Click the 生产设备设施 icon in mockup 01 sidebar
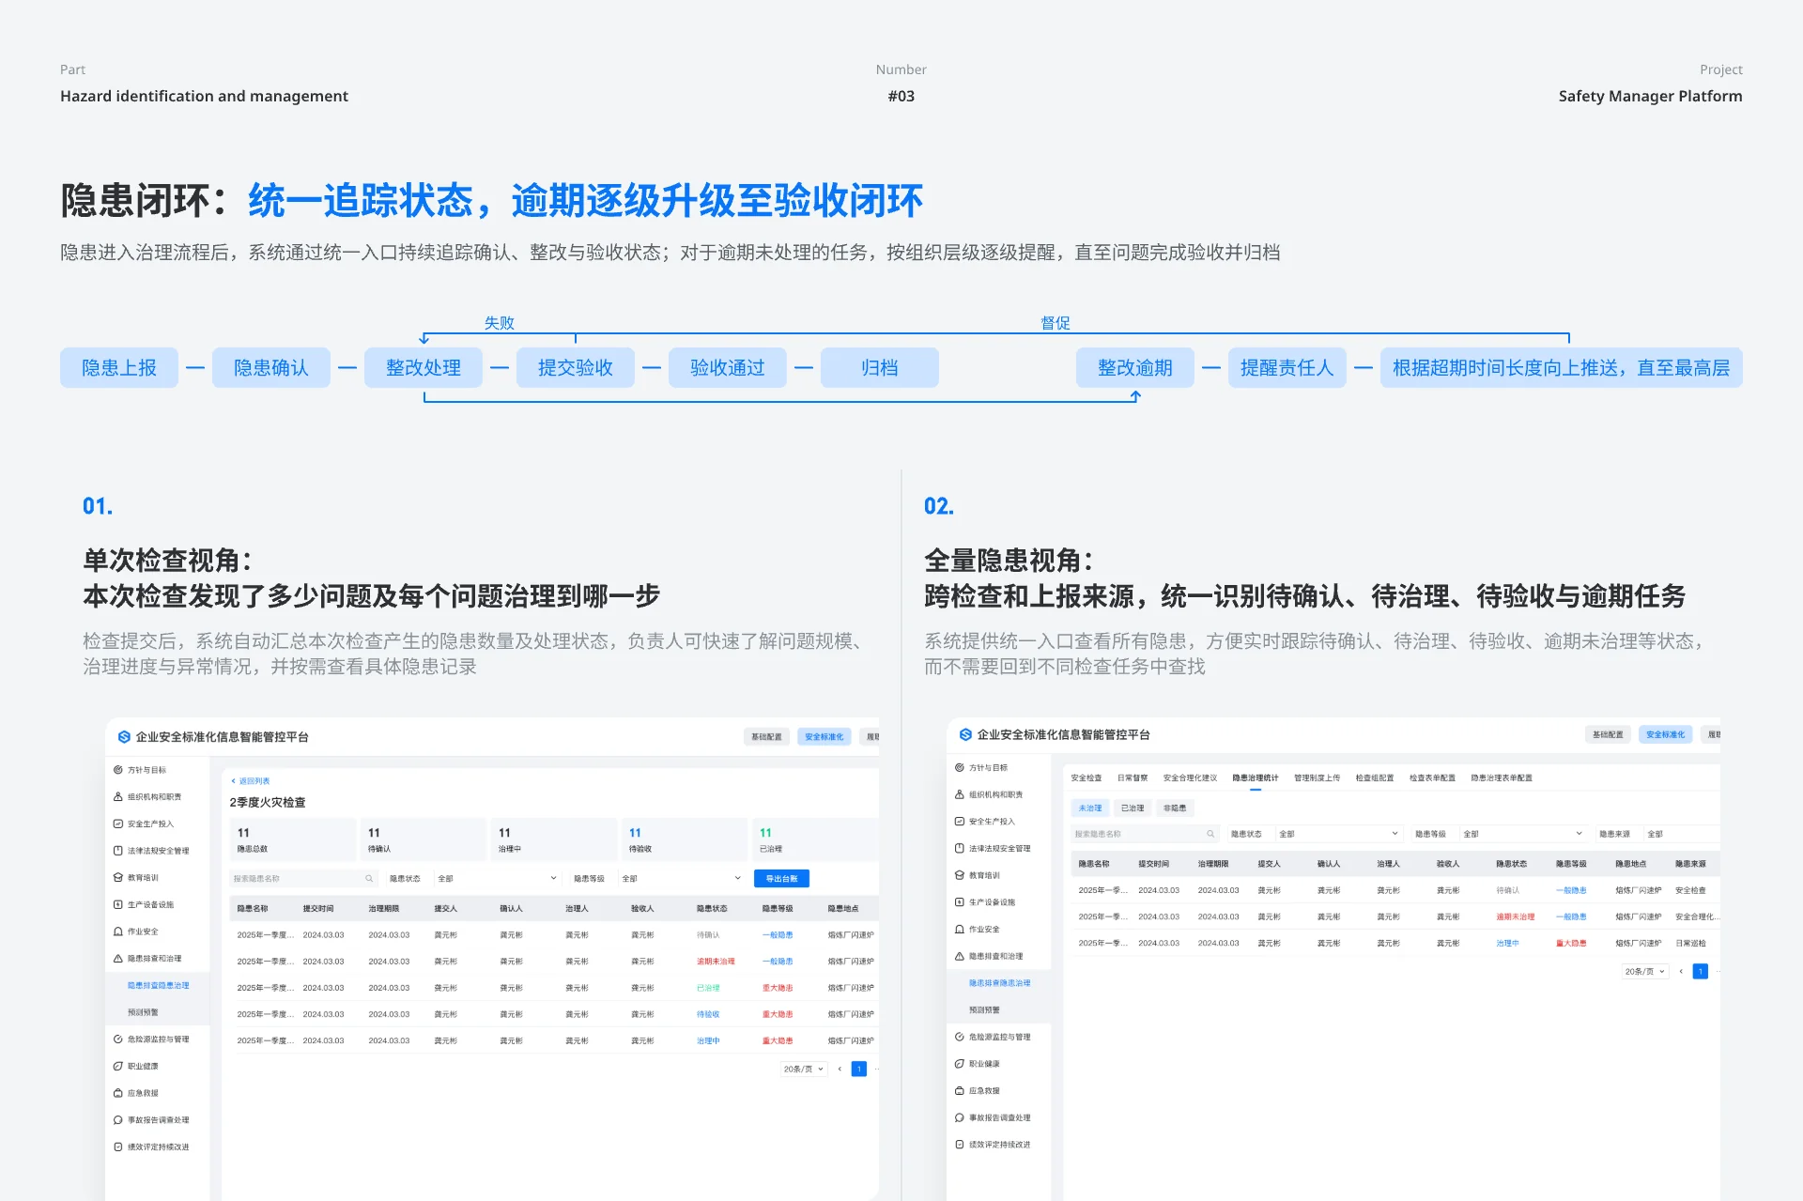Screen dimensions: 1803x1201 (118, 904)
